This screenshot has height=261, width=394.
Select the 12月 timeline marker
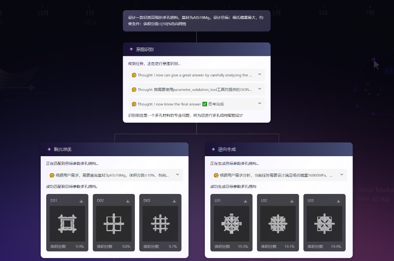pos(43,13)
